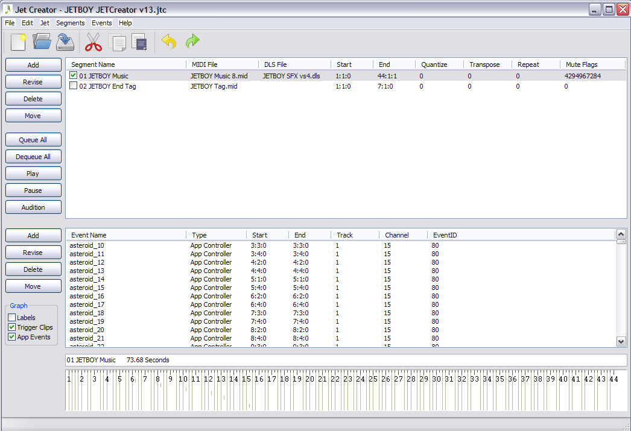This screenshot has width=631, height=431.
Task: Undo with the yellow arrow icon
Action: pyautogui.click(x=169, y=42)
